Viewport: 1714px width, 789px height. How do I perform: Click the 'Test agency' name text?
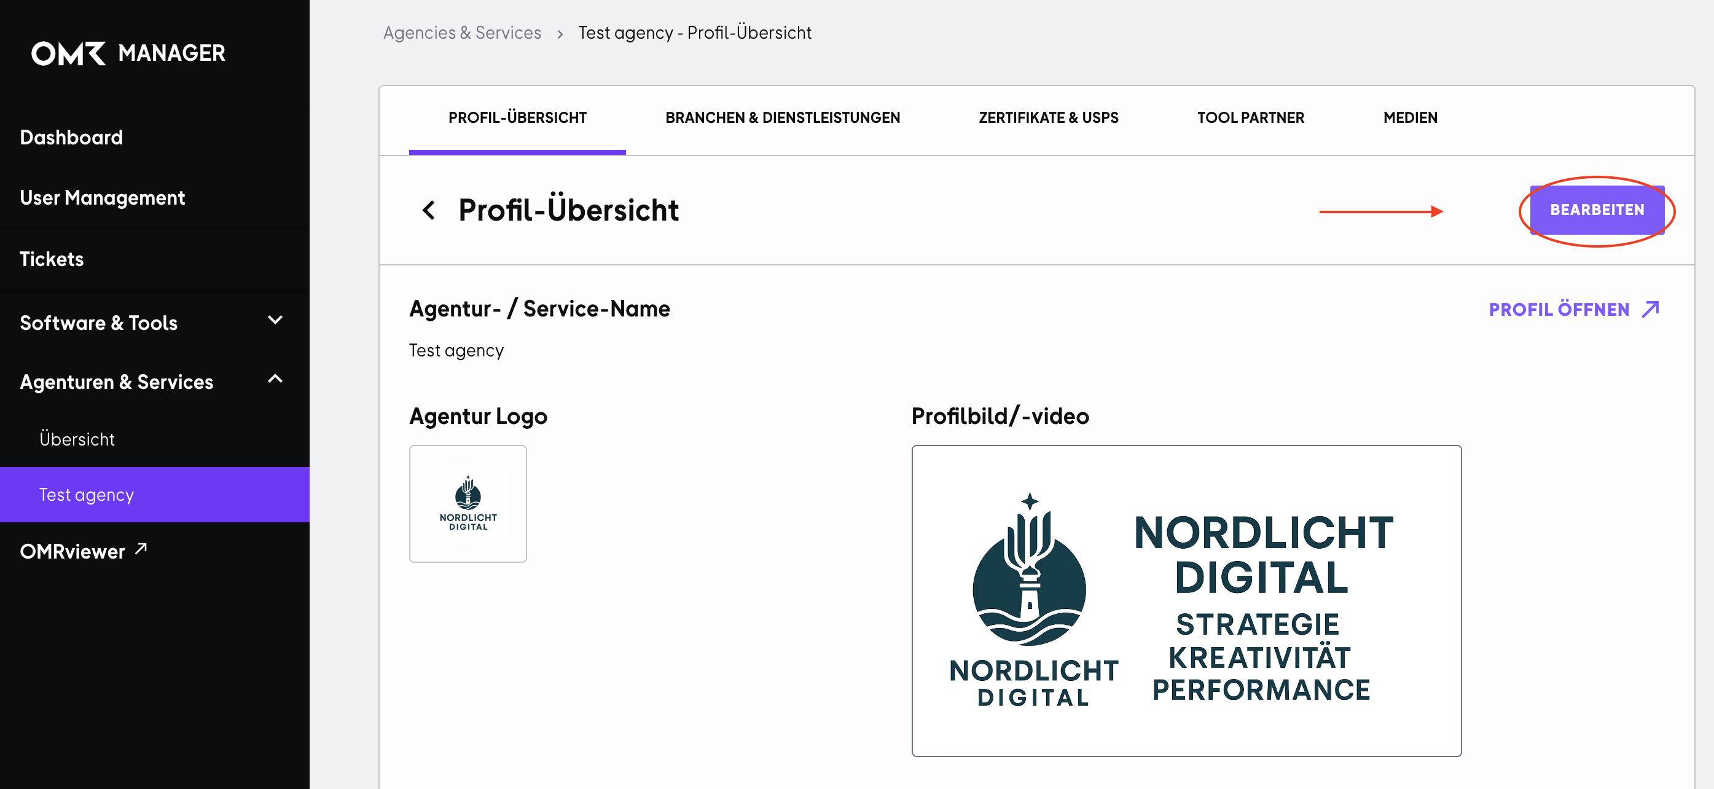[x=456, y=351]
